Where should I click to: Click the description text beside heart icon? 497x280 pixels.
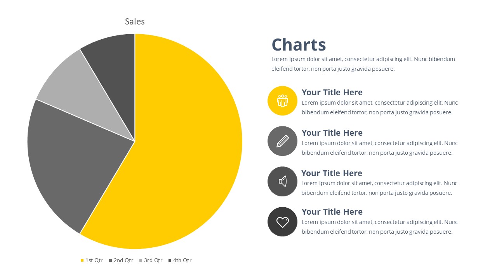click(379, 227)
